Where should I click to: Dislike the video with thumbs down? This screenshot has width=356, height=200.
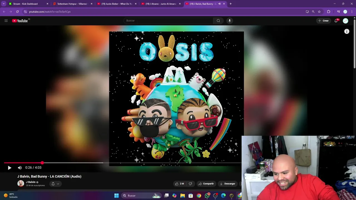pos(191,184)
